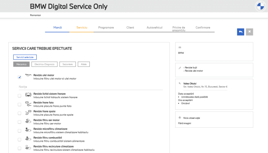Click the engine air filter icon

click(28, 121)
